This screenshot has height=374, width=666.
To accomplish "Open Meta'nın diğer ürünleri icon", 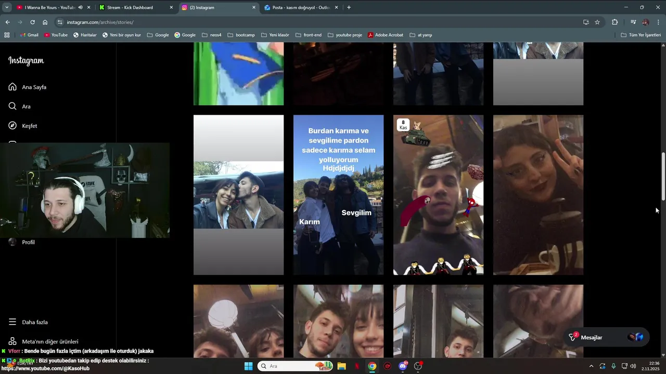I will (12, 341).
